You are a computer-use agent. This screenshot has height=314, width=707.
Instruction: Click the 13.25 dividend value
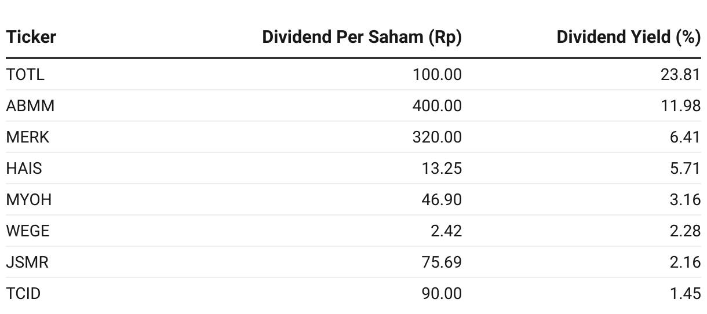click(442, 169)
